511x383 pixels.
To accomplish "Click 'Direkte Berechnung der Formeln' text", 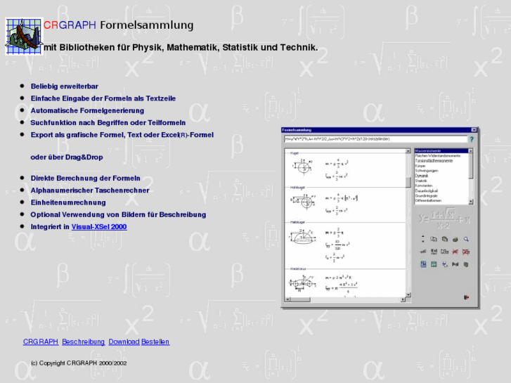I will [85, 178].
